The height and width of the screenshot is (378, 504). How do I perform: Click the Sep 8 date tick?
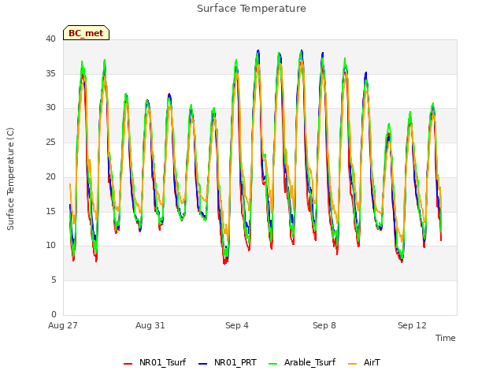coord(324,325)
